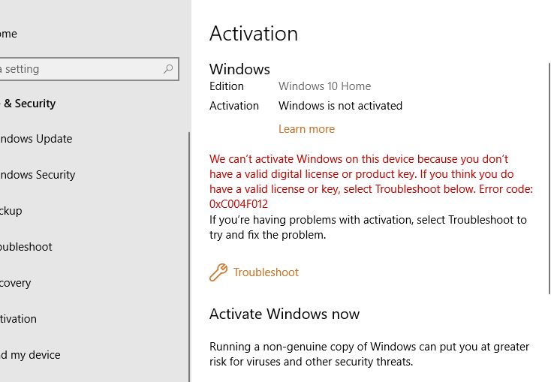Viewport: 551px width, 382px height.
Task: Click the Update & Security section header
Action: 28,104
